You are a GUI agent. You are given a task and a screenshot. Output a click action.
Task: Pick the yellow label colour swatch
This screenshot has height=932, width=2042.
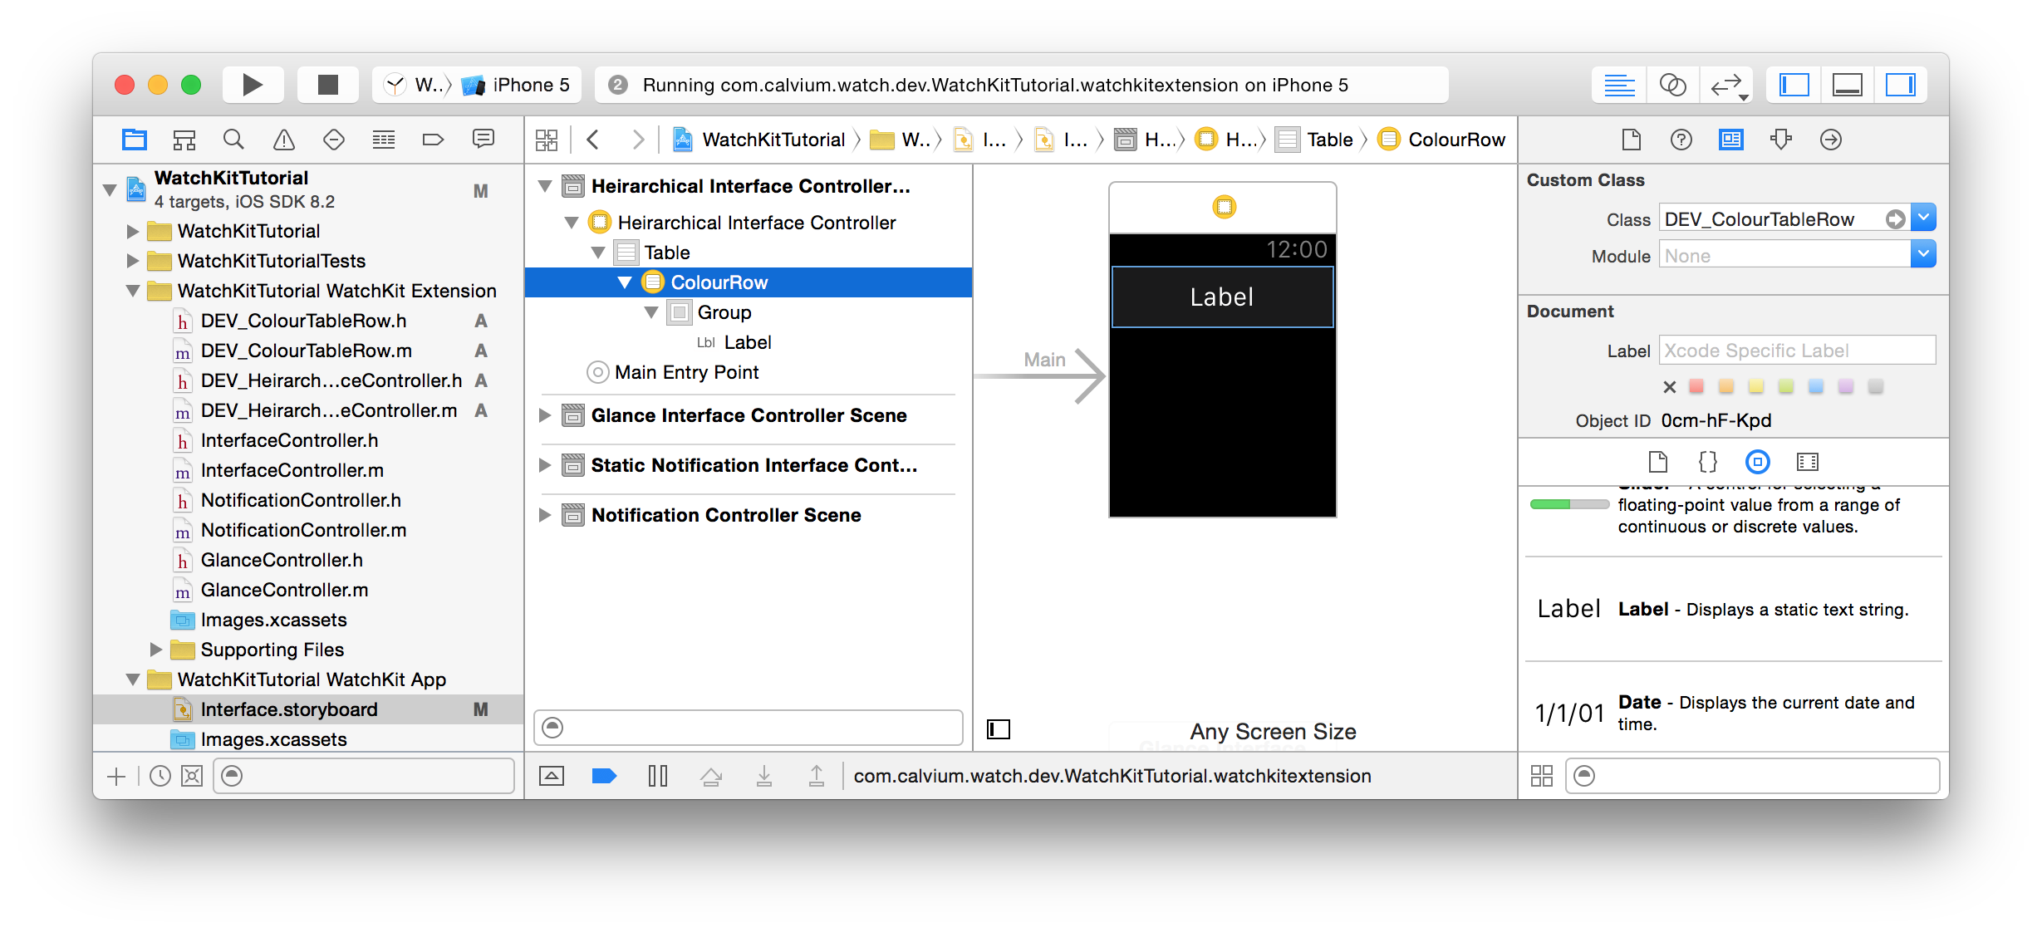[x=1756, y=386]
